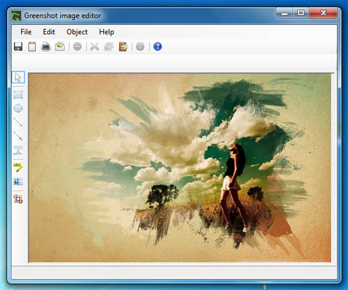Select the Arrow drawing tool
348x290 pixels.
[18, 136]
